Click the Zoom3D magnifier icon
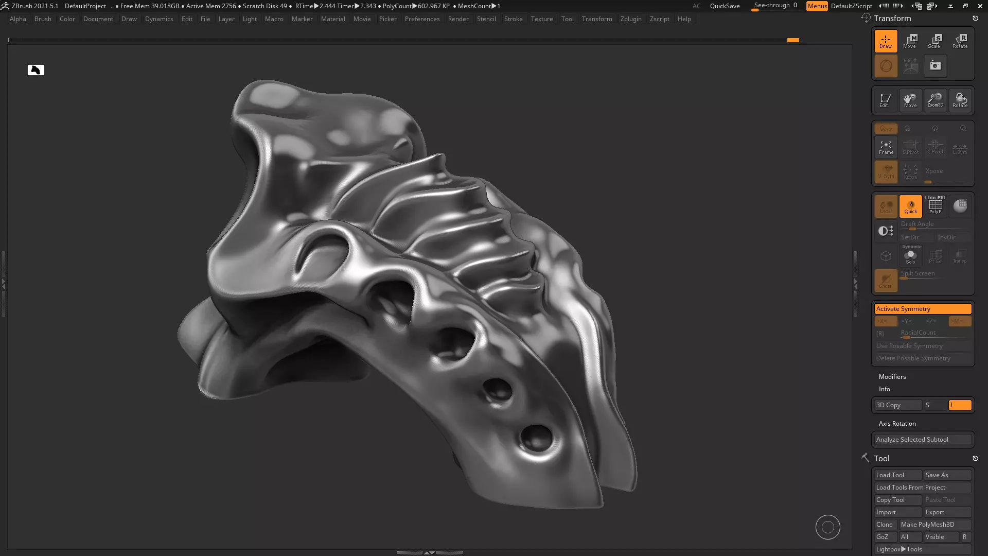Viewport: 988px width, 556px height. coord(935,100)
